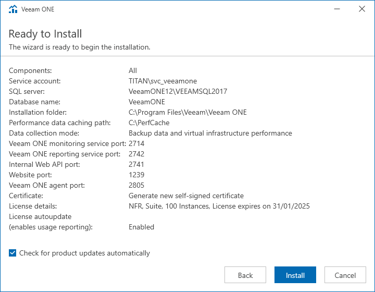Click the 'Veeam ONE' window title text
The height and width of the screenshot is (292, 375).
(x=38, y=9)
